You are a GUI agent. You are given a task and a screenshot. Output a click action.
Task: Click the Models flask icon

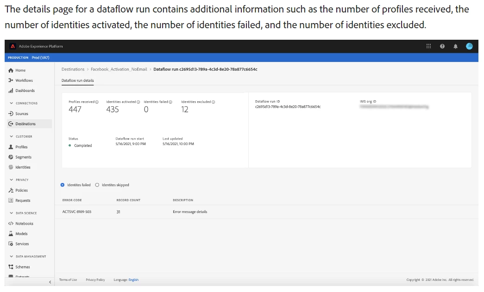coord(11,234)
